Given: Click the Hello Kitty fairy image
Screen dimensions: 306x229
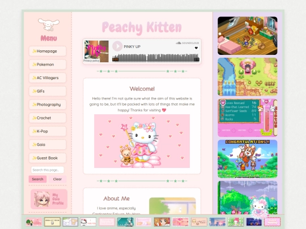Looking at the screenshot, I should tap(142, 141).
